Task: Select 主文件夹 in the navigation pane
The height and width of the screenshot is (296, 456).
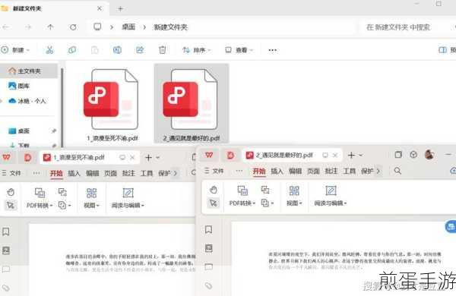Action: (29, 71)
